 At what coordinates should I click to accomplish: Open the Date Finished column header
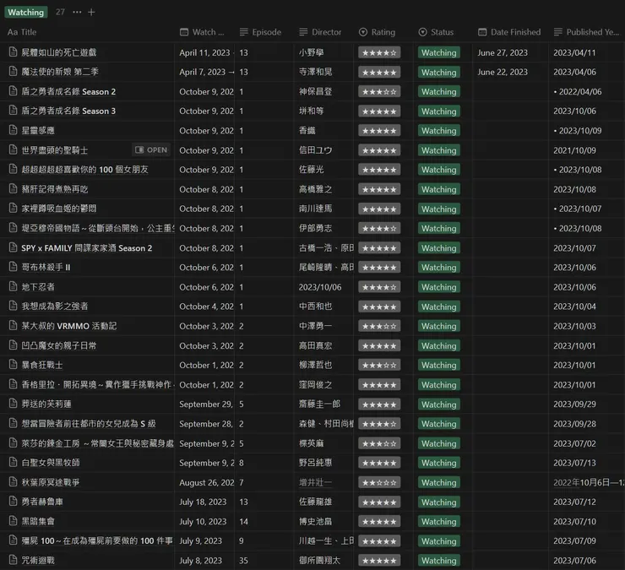pyautogui.click(x=509, y=32)
